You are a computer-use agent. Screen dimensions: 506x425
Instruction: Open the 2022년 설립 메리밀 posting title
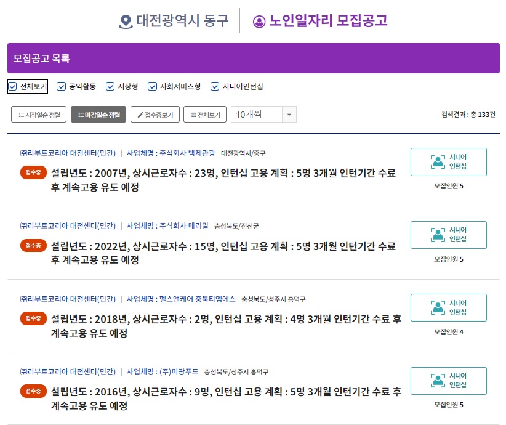[223, 253]
